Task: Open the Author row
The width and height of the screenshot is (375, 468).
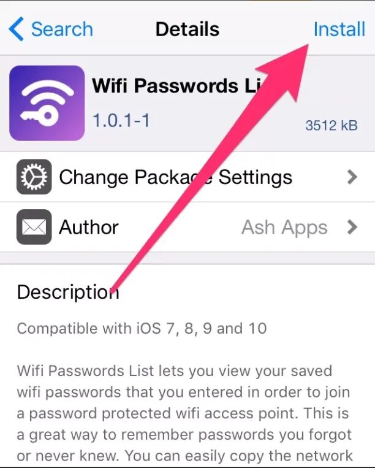Action: pyautogui.click(x=187, y=227)
